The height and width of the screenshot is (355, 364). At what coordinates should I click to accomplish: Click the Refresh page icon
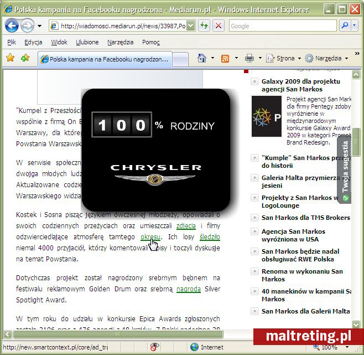click(x=204, y=25)
